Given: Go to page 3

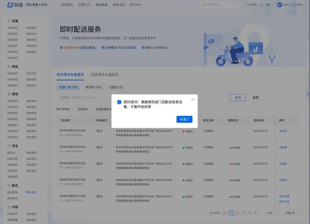Looking at the screenshot, I should point(243,213).
